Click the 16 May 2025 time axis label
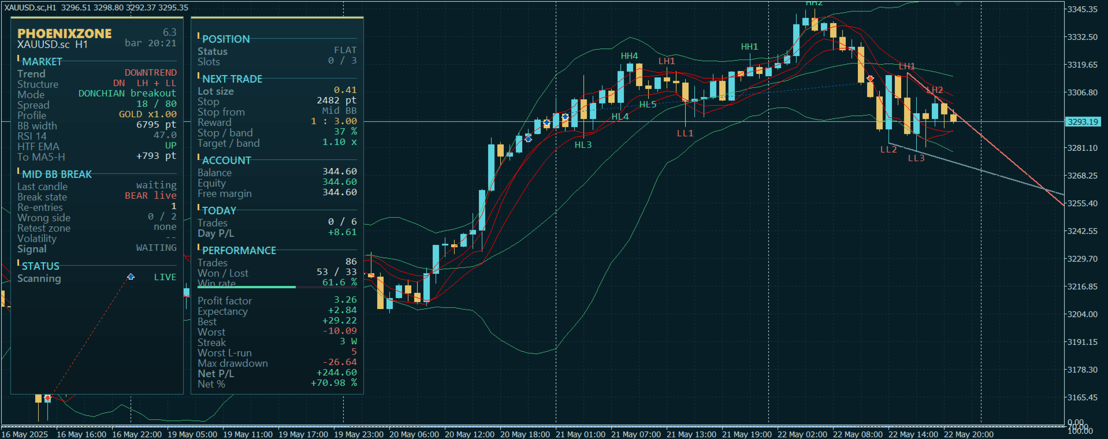 tap(25, 434)
